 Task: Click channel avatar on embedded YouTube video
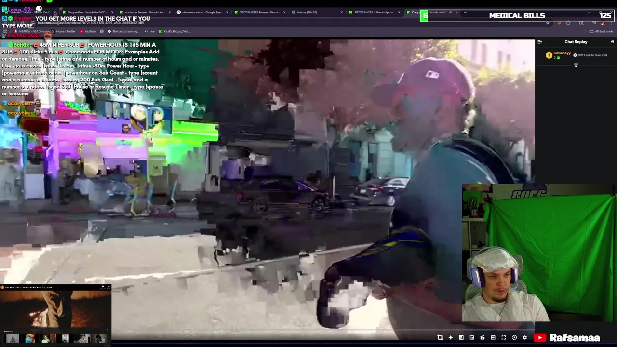coord(2,287)
